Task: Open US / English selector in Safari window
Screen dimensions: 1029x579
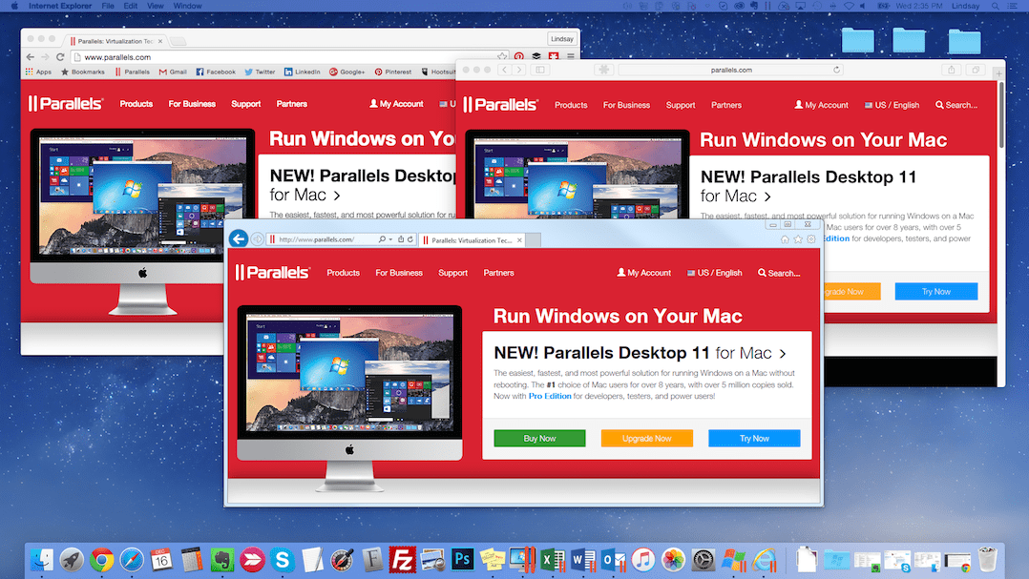Action: [892, 105]
